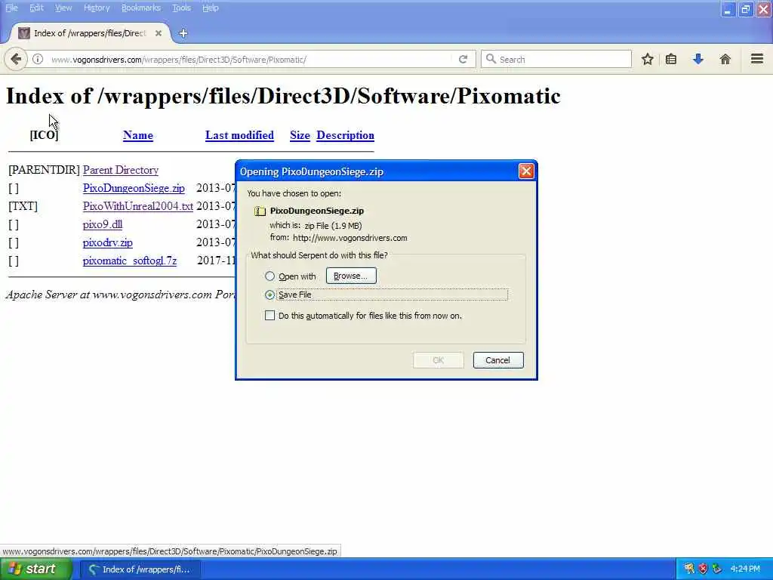The image size is (773, 580).
Task: Sort by Description column link
Action: (345, 135)
